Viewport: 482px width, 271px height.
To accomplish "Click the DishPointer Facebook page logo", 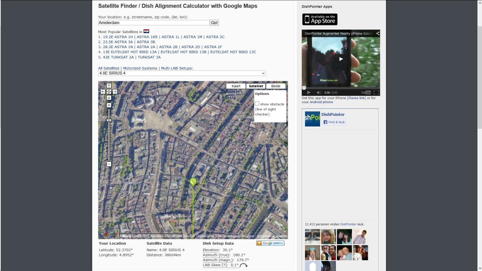I will point(312,119).
